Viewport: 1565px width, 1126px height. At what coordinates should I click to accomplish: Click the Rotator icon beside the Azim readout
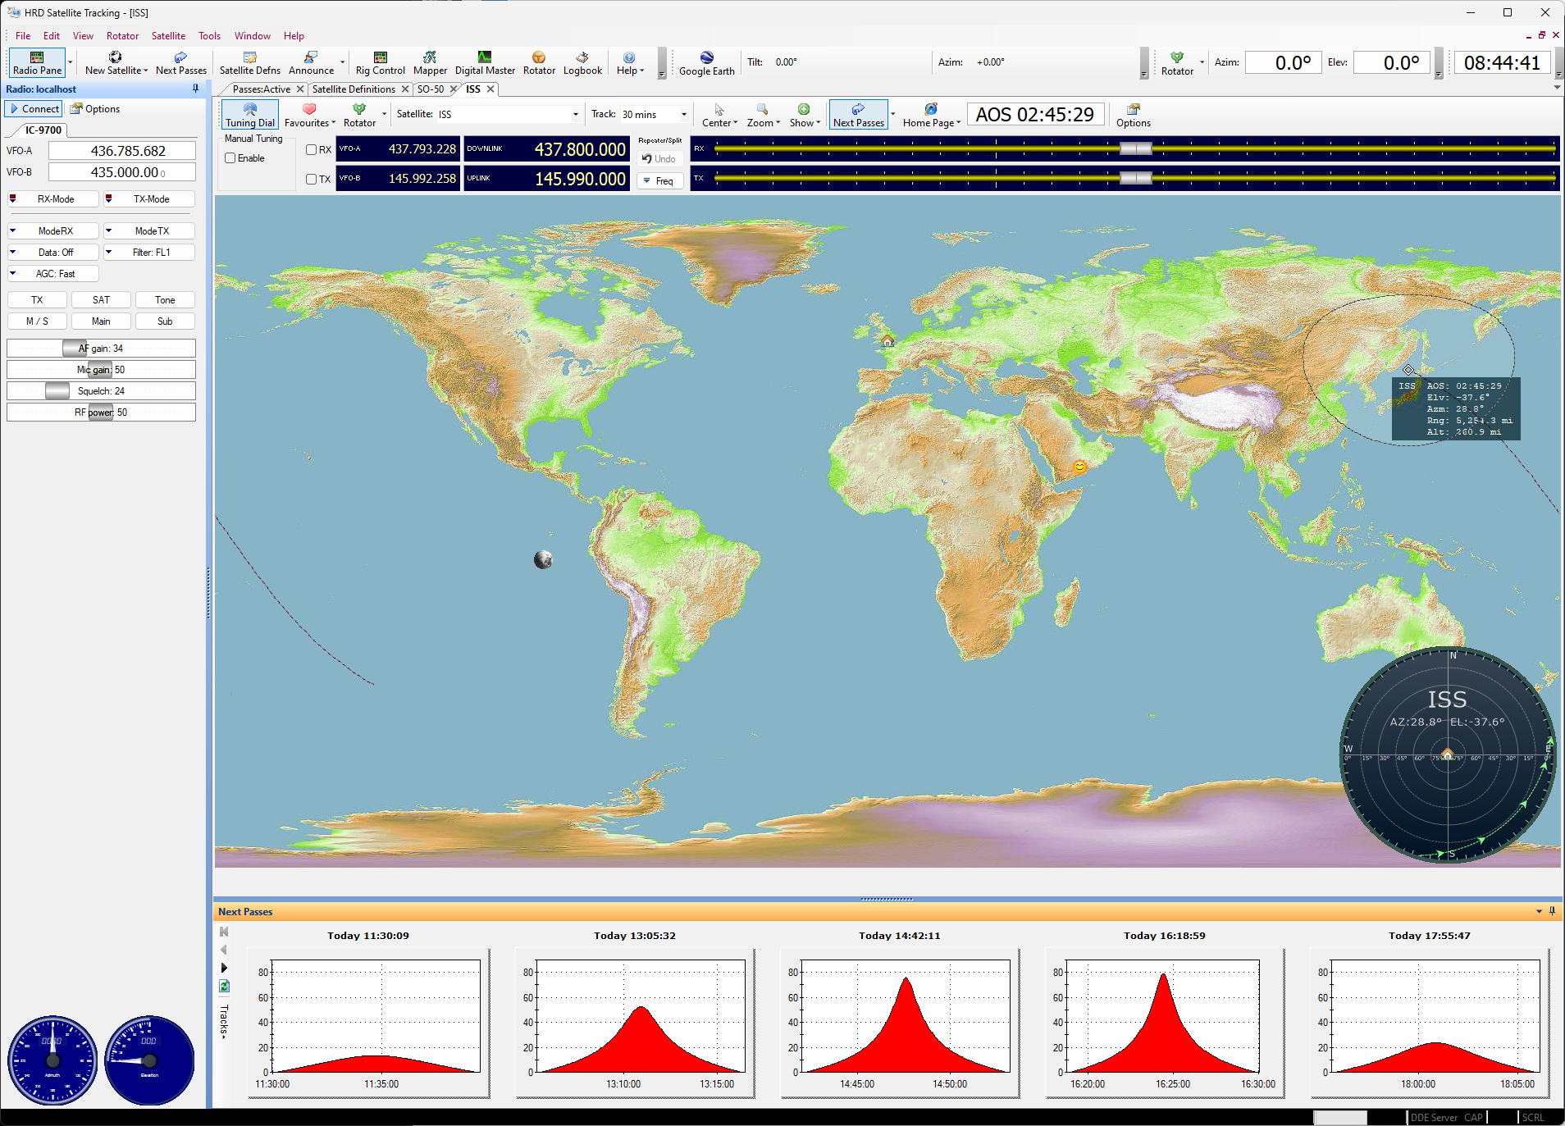[x=1177, y=63]
